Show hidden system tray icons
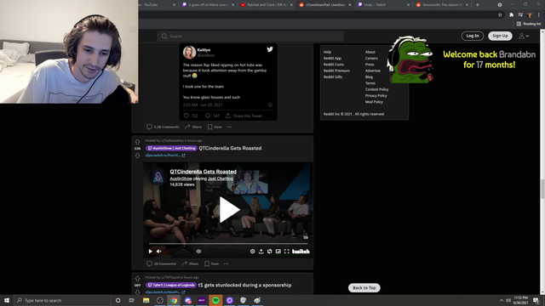The width and height of the screenshot is (545, 306). click(x=502, y=300)
